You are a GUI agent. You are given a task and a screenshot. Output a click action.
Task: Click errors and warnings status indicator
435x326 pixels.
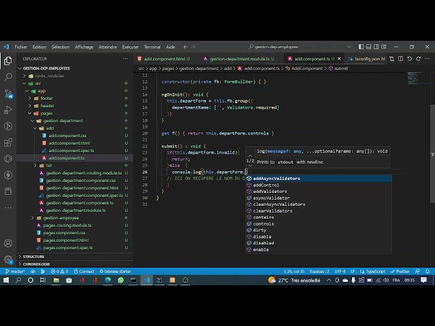[59, 272]
